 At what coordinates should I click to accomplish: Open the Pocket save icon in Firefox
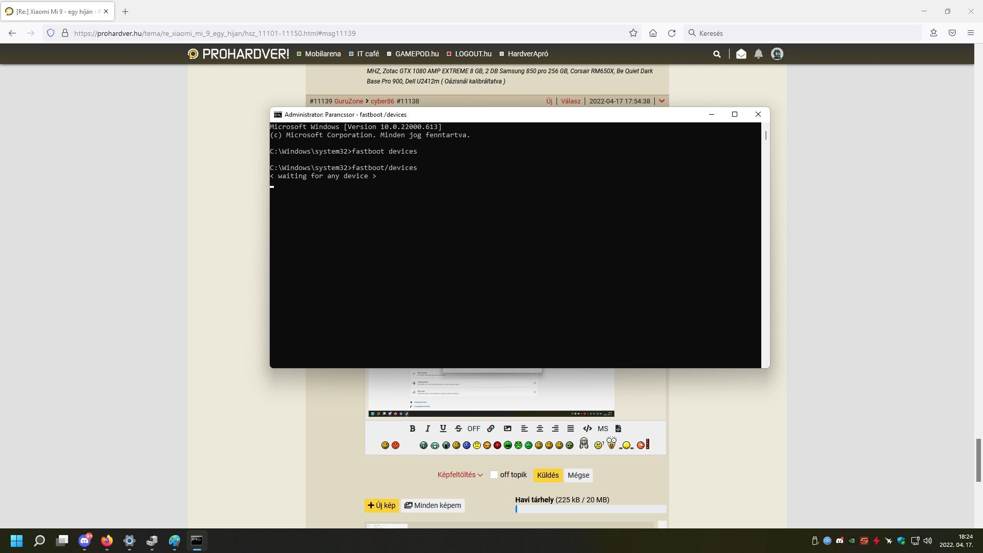tap(952, 33)
